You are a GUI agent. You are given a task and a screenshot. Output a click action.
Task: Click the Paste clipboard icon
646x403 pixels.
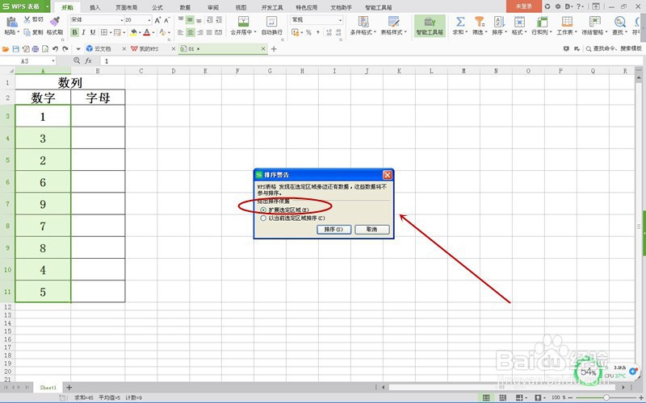(11, 23)
